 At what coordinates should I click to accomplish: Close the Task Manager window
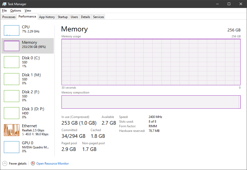(x=241, y=4)
